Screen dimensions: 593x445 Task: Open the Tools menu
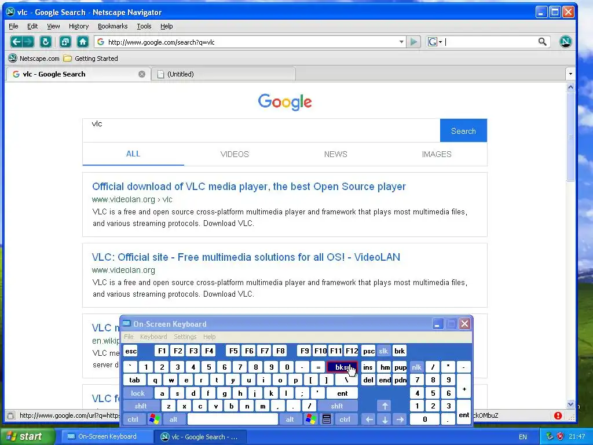[x=144, y=26]
